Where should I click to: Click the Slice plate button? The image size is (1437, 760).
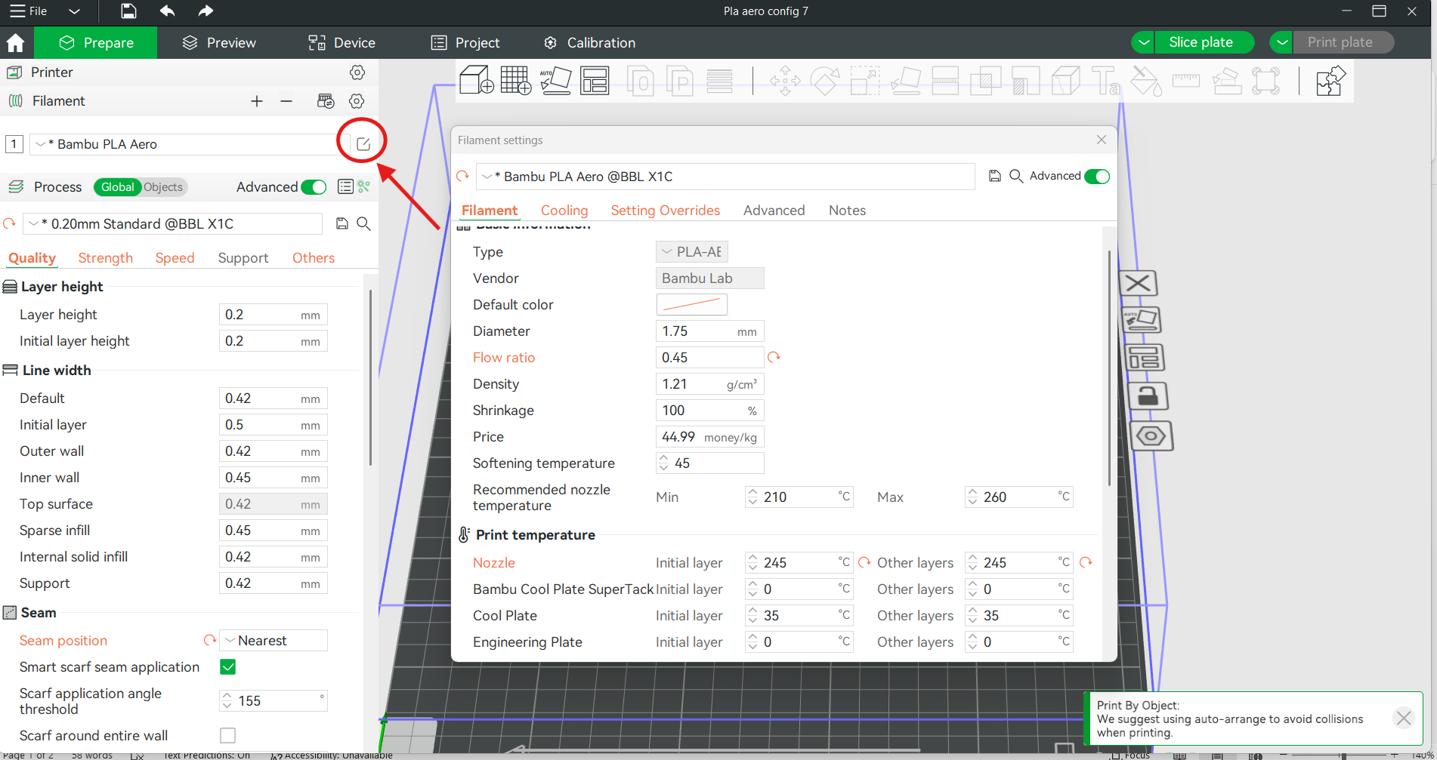(1200, 42)
